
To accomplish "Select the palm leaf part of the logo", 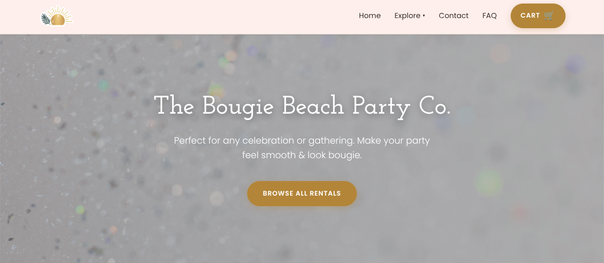I will 46,19.
